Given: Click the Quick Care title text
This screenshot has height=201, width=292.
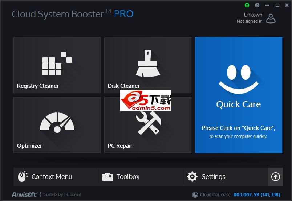Looking at the screenshot, I should [239, 104].
